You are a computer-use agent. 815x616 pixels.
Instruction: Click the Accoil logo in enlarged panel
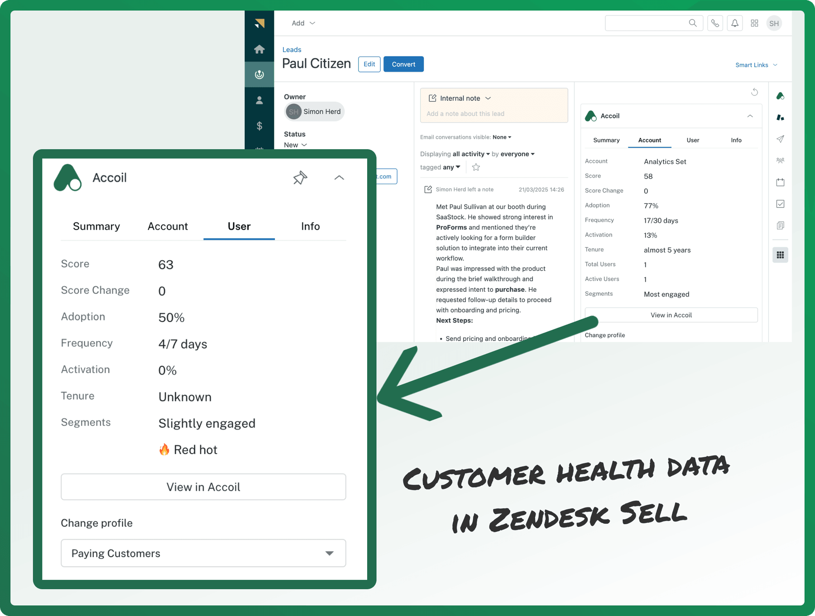tap(67, 178)
